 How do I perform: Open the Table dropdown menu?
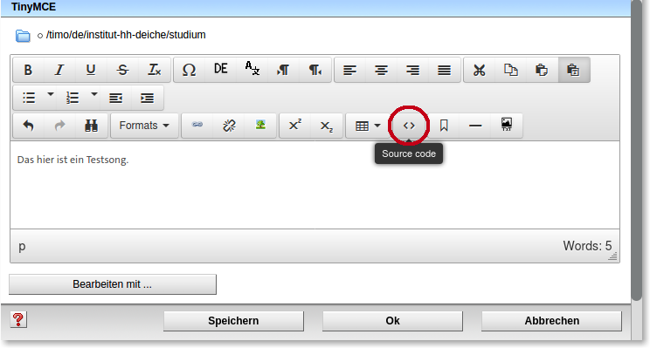click(x=368, y=126)
